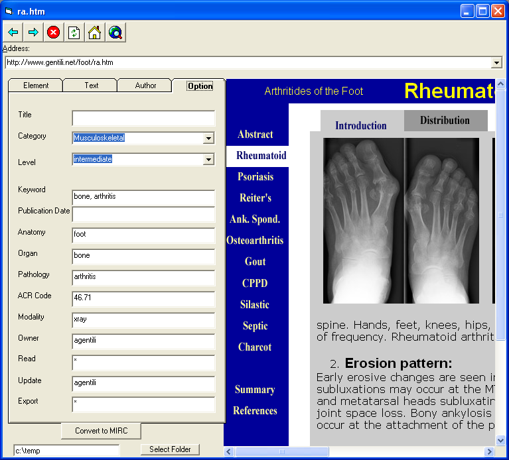The image size is (509, 460).
Task: Click the Back arrow toolbar icon
Action: pos(13,32)
